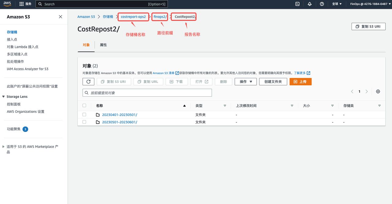Open the 20230501-20230601/ folder link
The height and width of the screenshot is (204, 392).
pos(120,122)
